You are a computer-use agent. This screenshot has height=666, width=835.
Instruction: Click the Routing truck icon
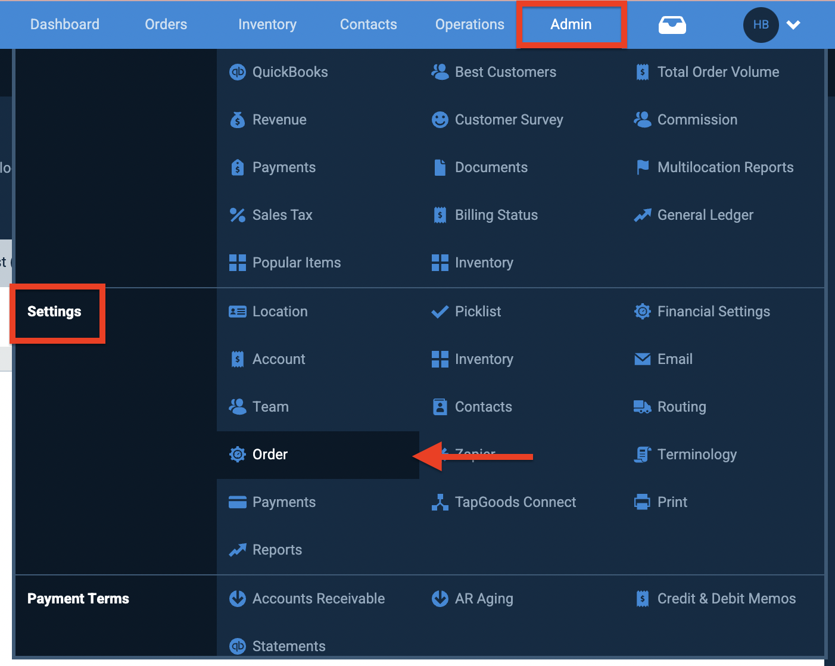[643, 407]
